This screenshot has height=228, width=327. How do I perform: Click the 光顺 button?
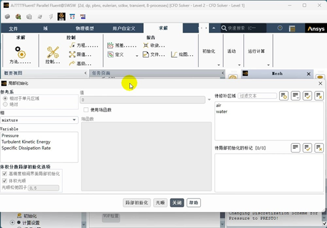[160, 203]
